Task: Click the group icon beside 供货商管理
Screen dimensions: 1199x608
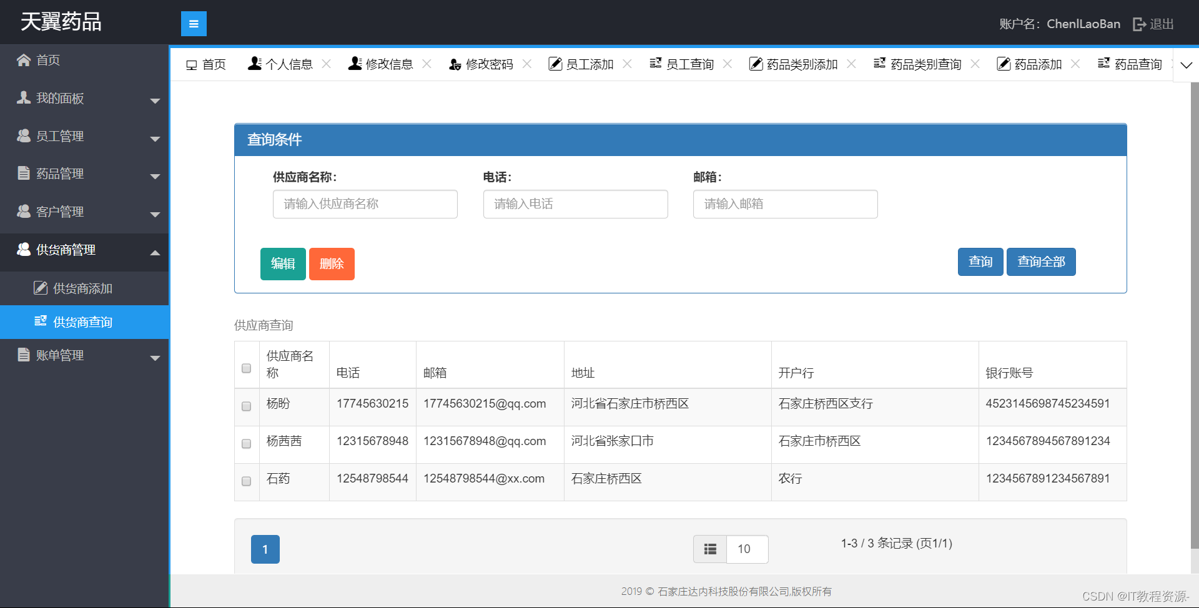Action: tap(24, 249)
